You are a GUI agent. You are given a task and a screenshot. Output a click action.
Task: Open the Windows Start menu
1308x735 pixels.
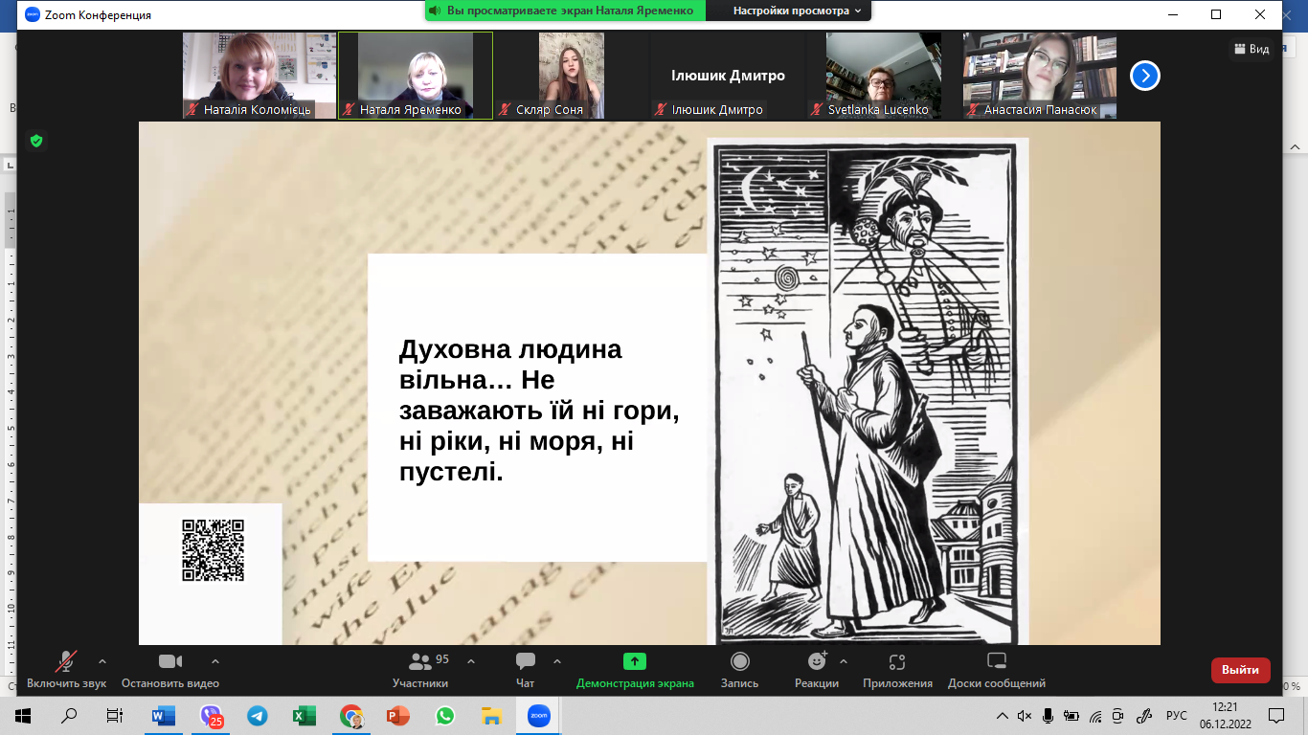(23, 716)
